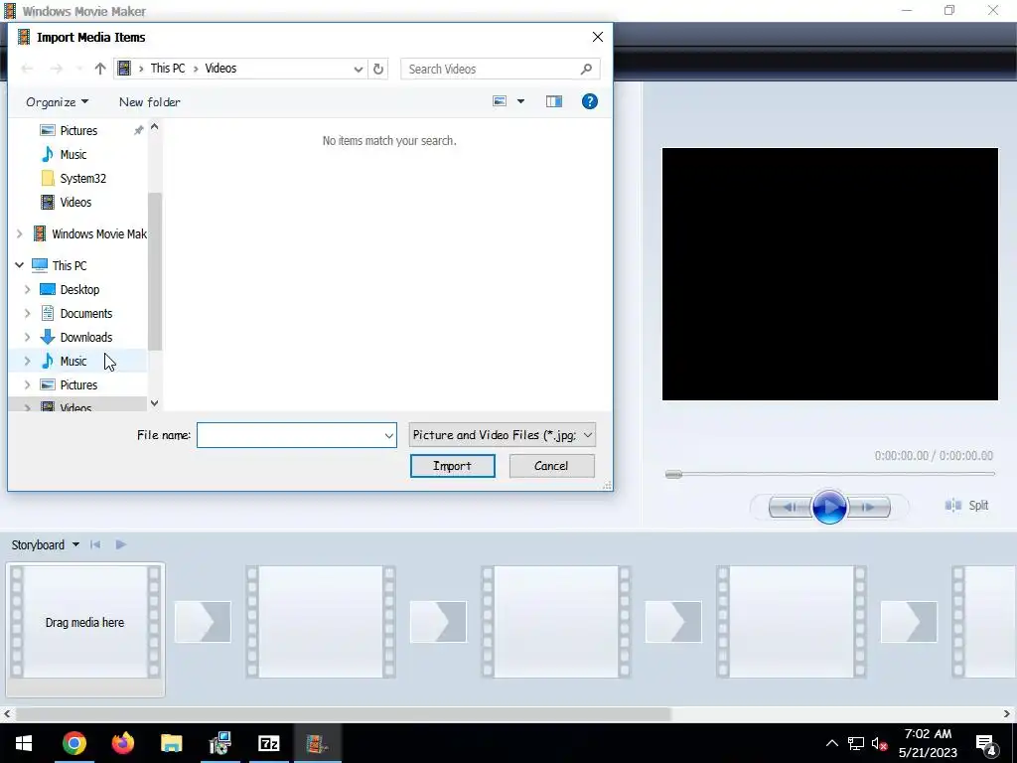Viewport: 1017px width, 763px height.
Task: Select pinned Music in Quick access
Action: tap(73, 154)
